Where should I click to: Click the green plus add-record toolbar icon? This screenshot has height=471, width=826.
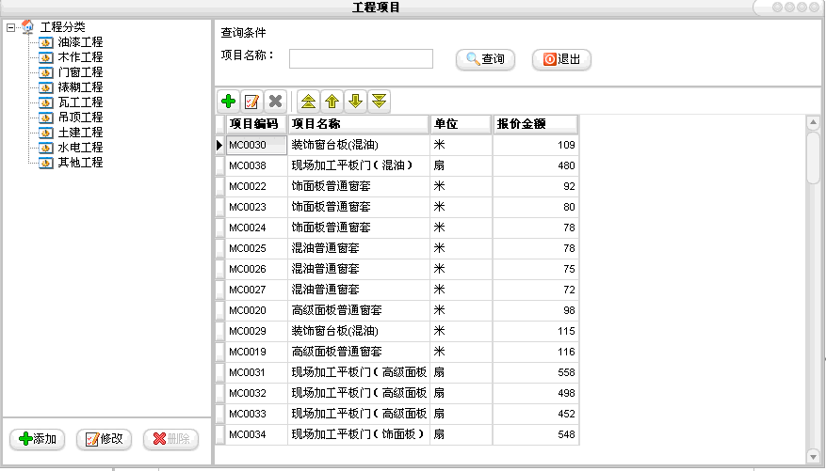pyautogui.click(x=228, y=101)
